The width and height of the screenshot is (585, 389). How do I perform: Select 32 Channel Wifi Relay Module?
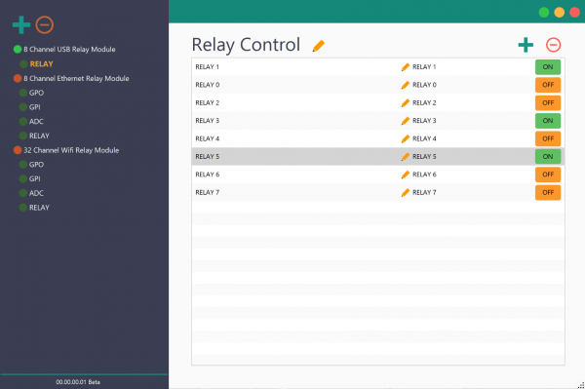click(71, 150)
